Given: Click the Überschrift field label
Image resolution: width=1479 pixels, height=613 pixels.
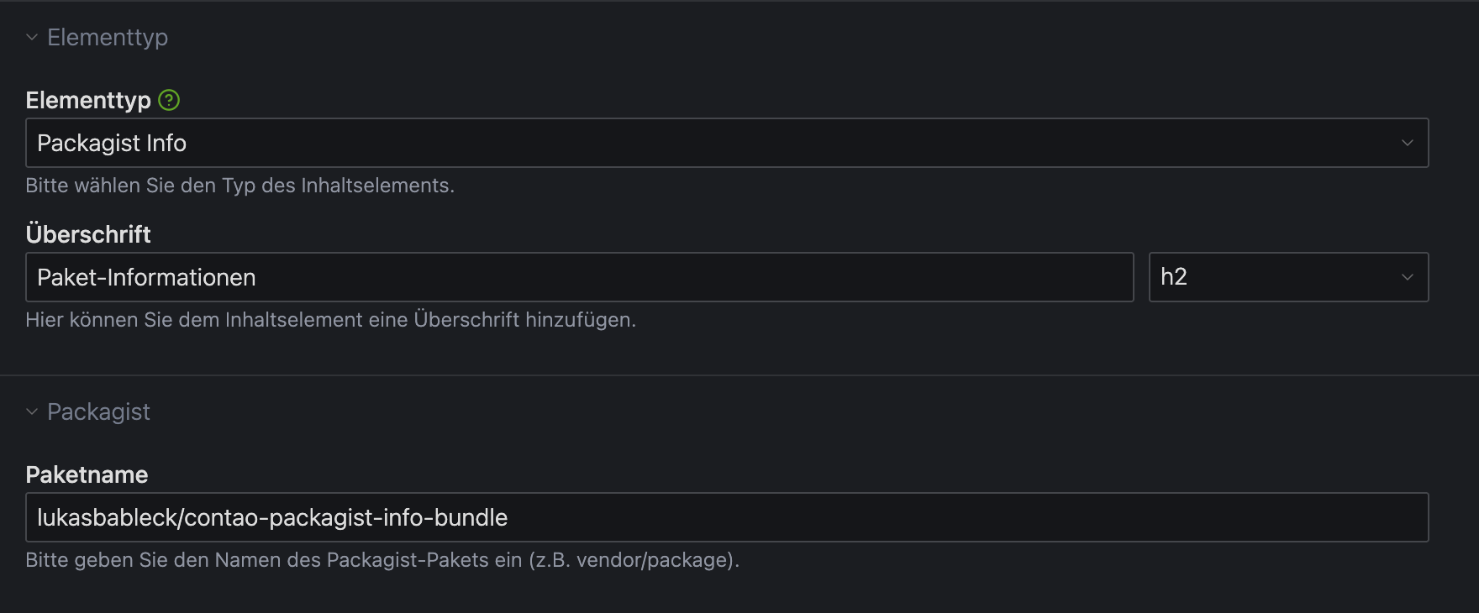Looking at the screenshot, I should (x=88, y=234).
